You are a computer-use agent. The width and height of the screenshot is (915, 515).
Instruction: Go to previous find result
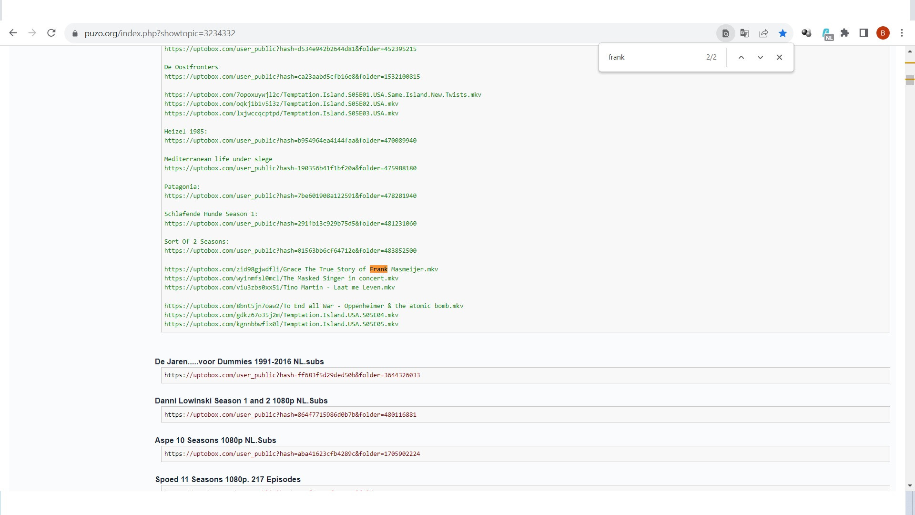(741, 57)
